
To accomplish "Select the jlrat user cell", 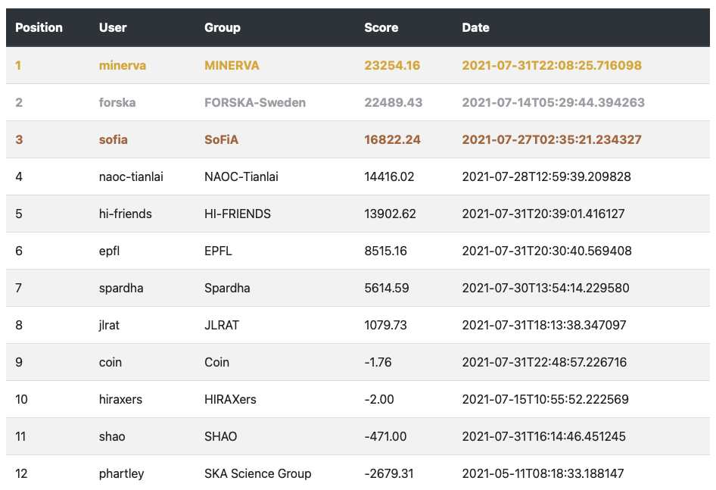I will [109, 325].
